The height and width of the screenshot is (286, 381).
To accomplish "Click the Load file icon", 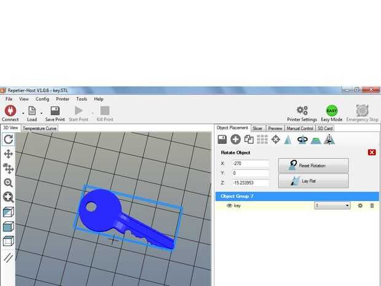I will pos(32,111).
